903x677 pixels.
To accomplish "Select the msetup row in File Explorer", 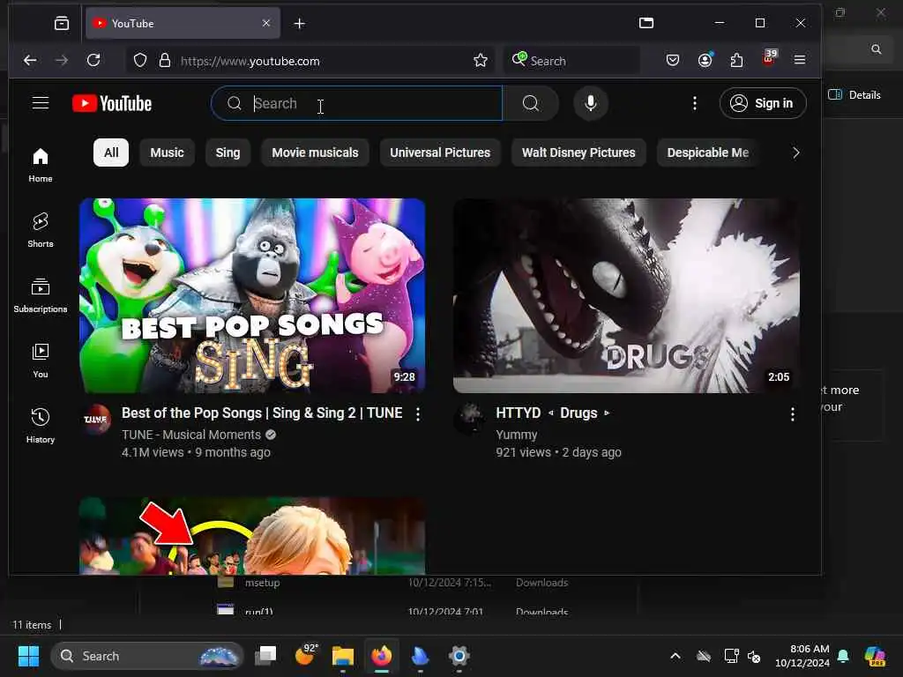I will click(x=392, y=583).
